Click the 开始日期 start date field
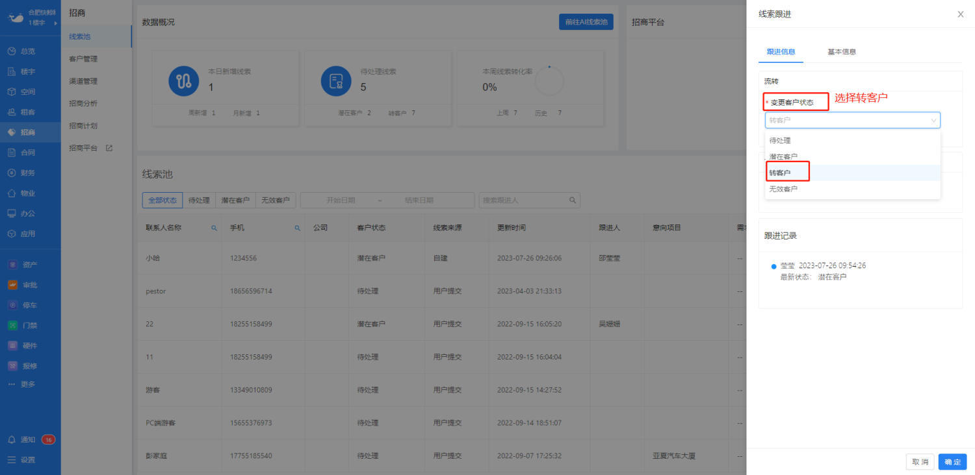The width and height of the screenshot is (975, 475). click(x=341, y=201)
